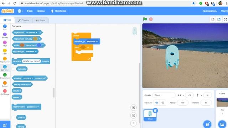This screenshot has height=128, width=228.
Task: Select the Датчики sensing category circle
Action: click(x=5, y=66)
